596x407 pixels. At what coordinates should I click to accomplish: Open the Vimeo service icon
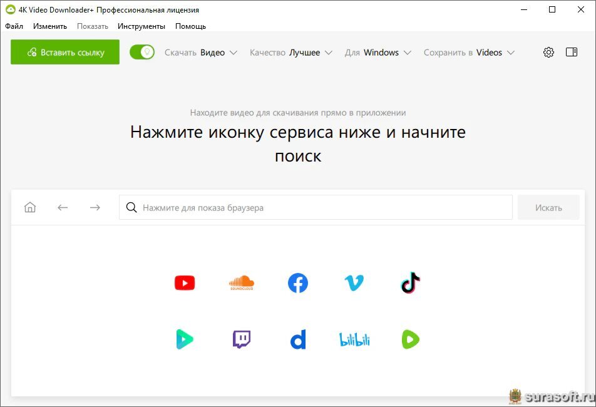pyautogui.click(x=354, y=283)
